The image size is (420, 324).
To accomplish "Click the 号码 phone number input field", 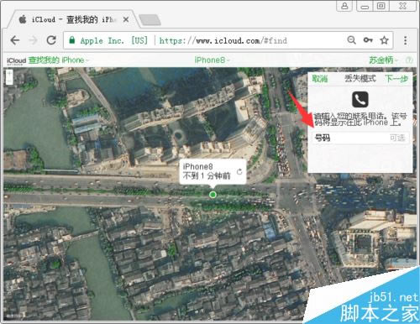I will (360, 138).
